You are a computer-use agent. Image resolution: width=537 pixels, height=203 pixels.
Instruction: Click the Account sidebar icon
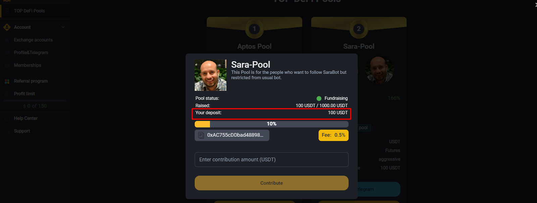pyautogui.click(x=7, y=27)
